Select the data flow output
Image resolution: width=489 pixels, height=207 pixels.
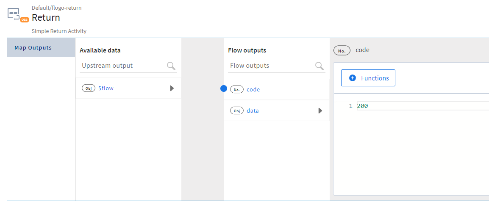253,111
